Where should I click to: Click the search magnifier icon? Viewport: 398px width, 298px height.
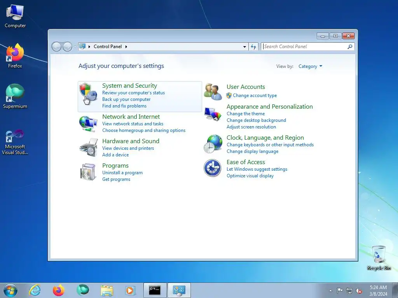[350, 47]
